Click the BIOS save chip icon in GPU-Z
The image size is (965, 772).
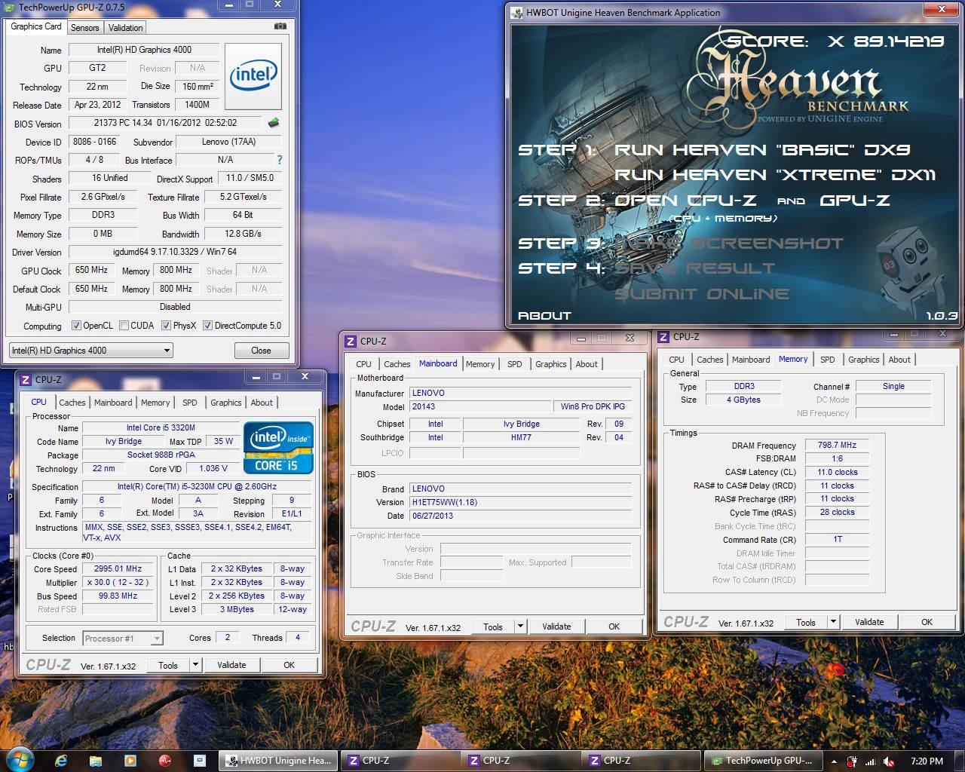tap(274, 122)
